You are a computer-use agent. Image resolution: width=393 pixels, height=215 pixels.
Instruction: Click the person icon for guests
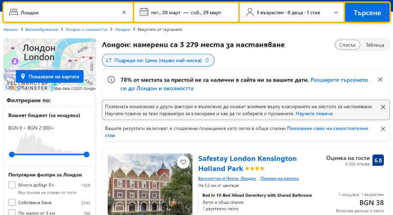250,13
